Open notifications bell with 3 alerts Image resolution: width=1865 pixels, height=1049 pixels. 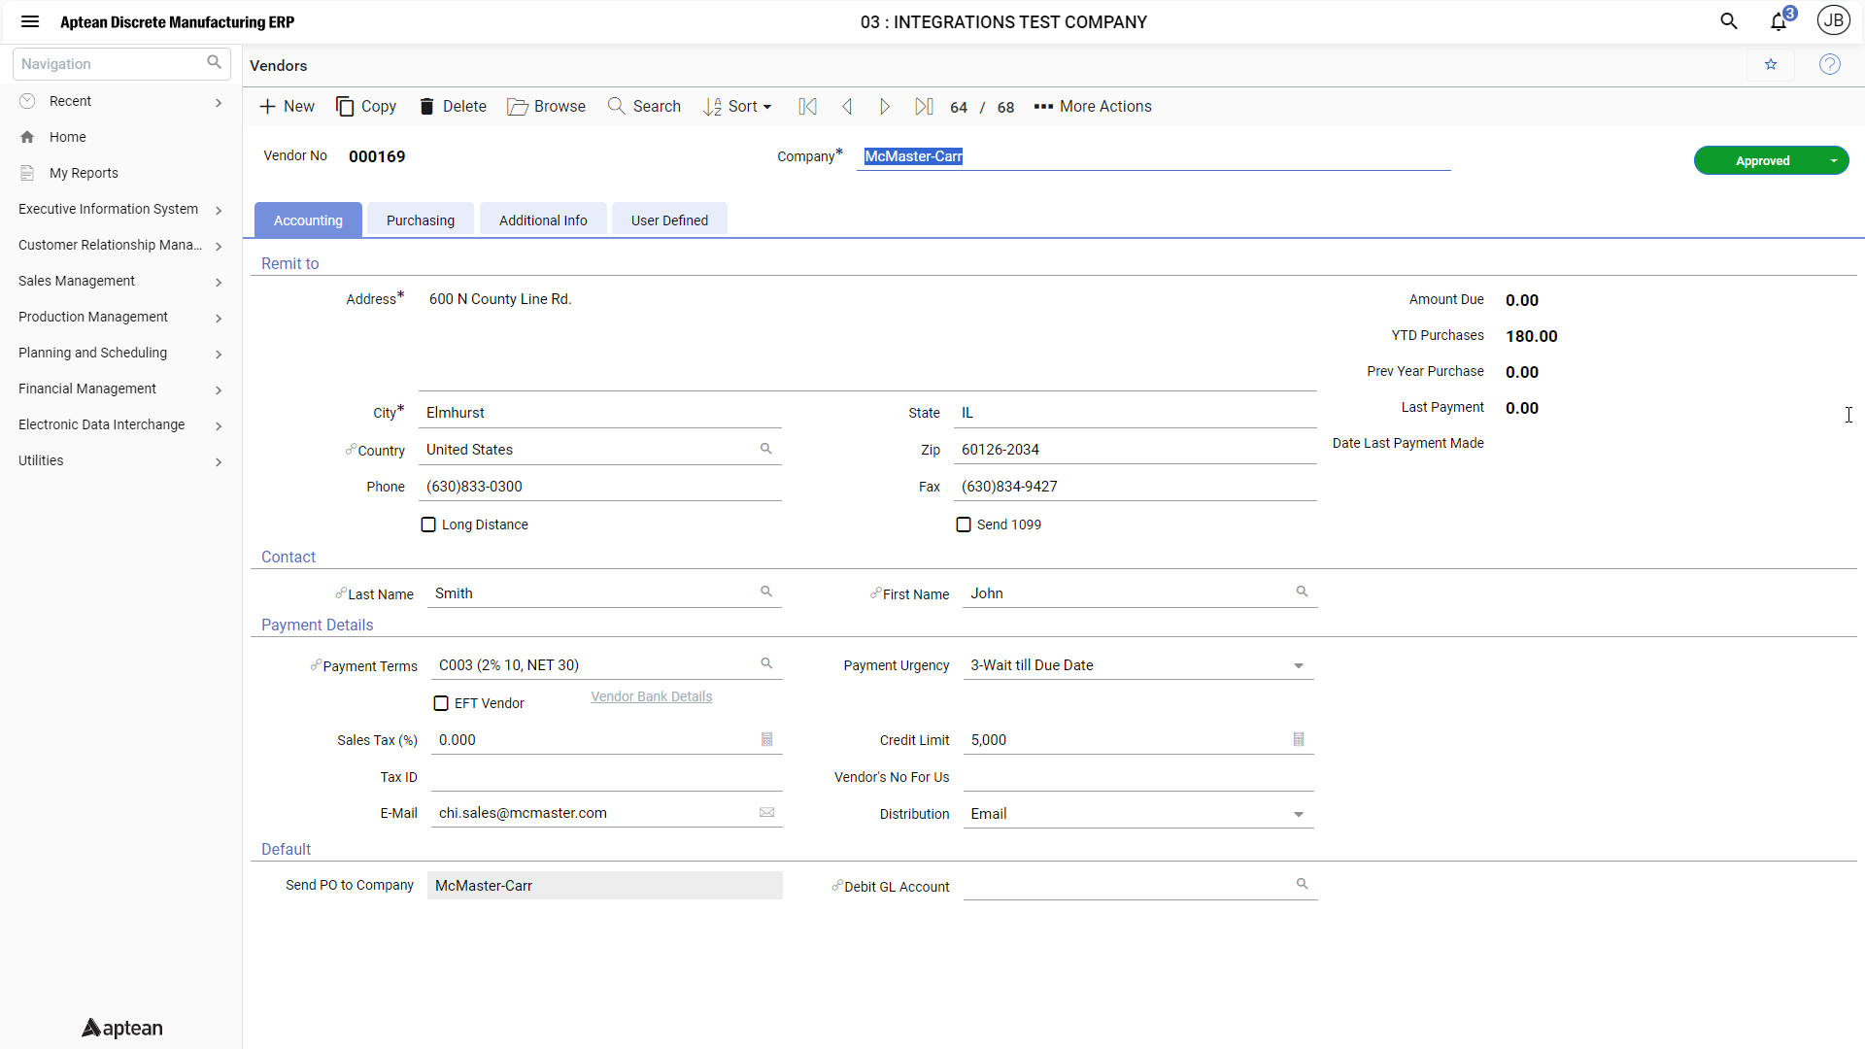pos(1779,20)
